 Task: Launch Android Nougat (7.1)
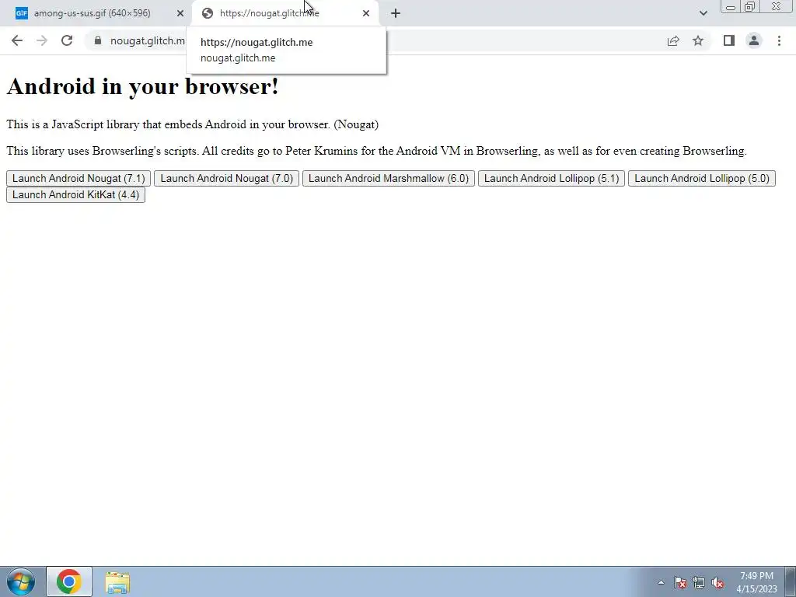[79, 178]
